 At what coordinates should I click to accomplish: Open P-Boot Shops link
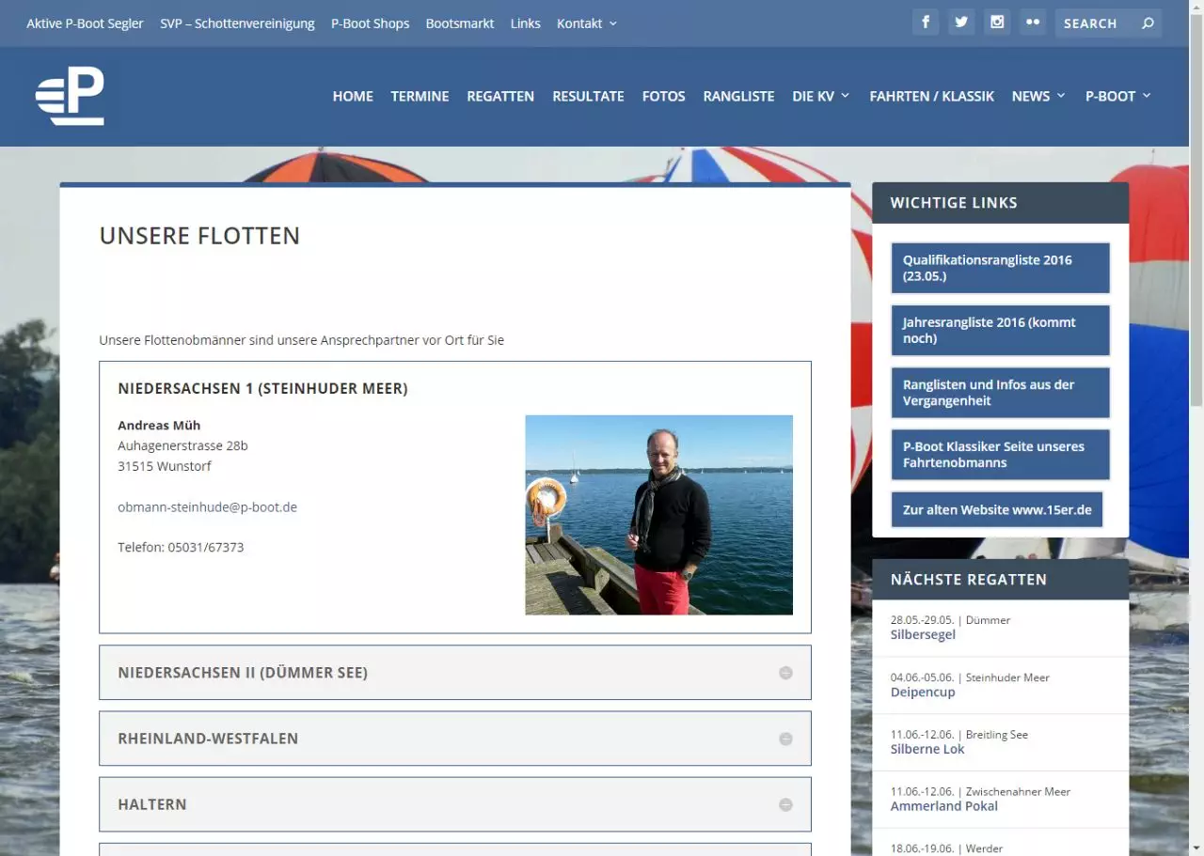tap(370, 23)
